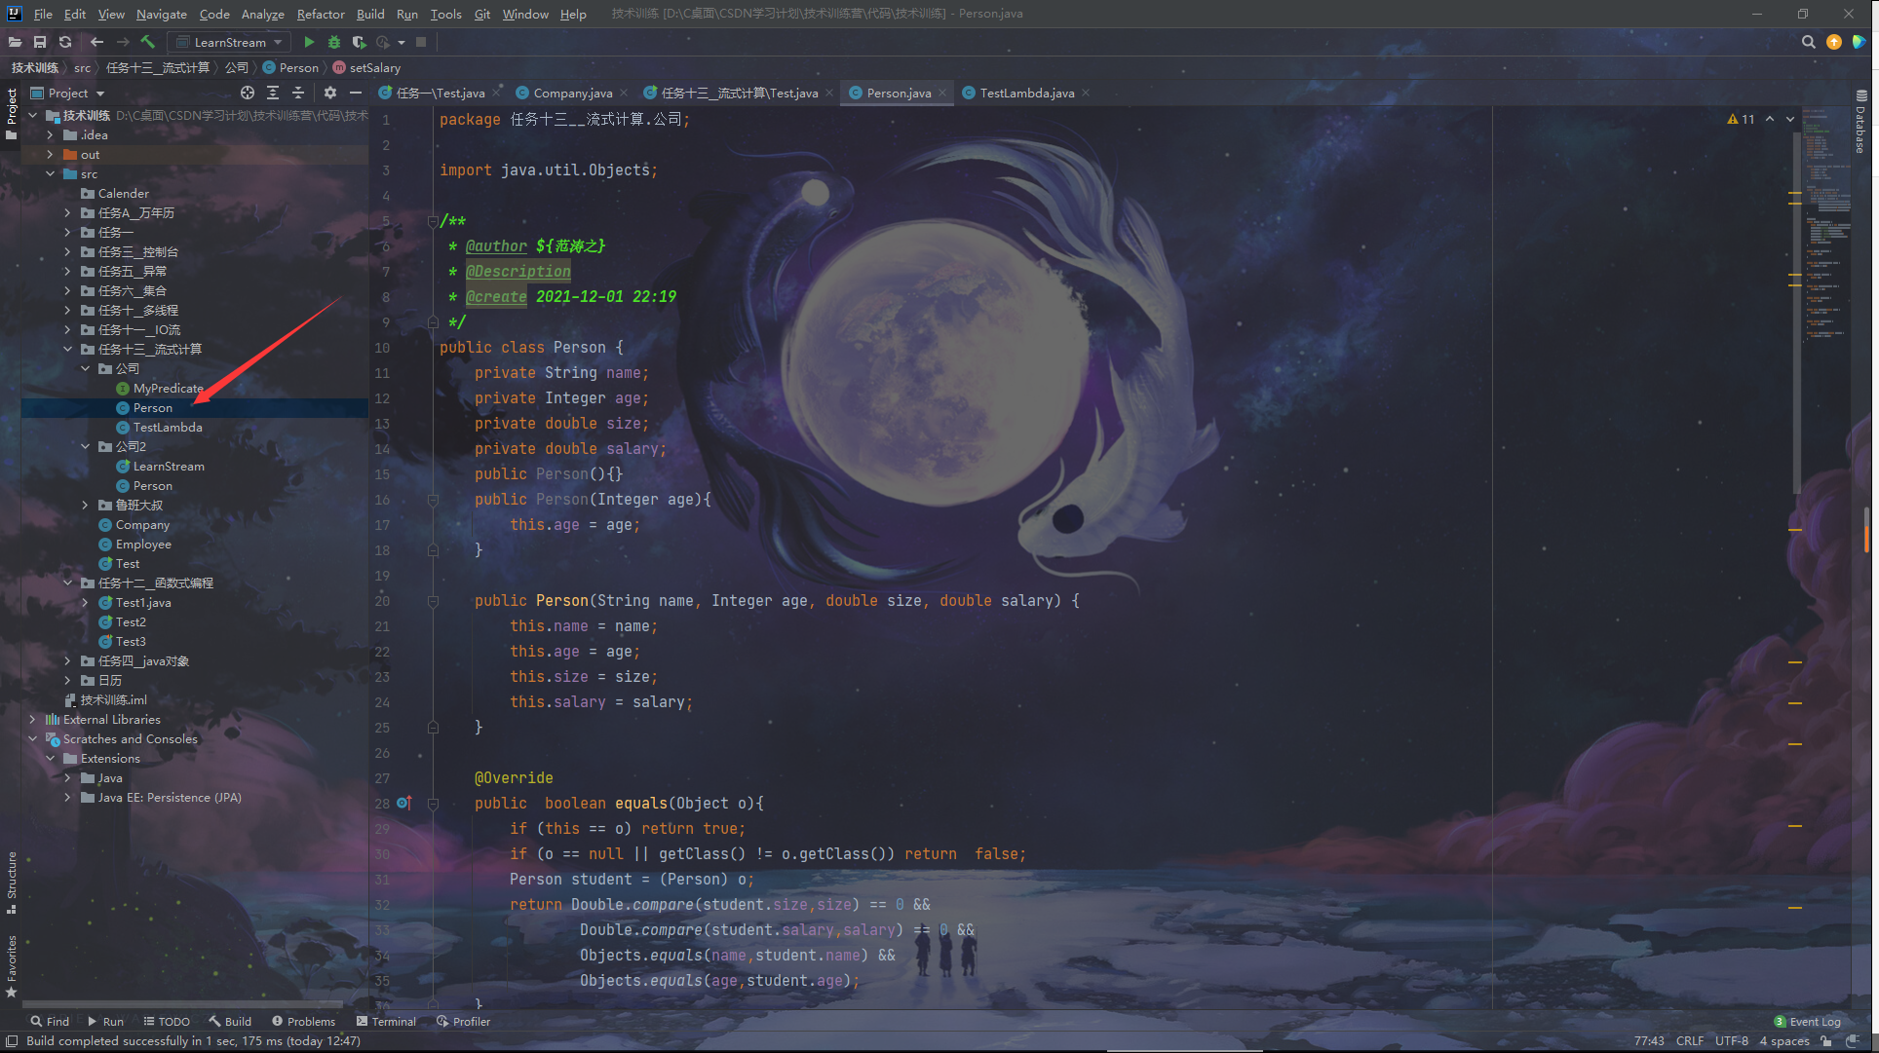Run LearnStream with green play icon

(309, 42)
